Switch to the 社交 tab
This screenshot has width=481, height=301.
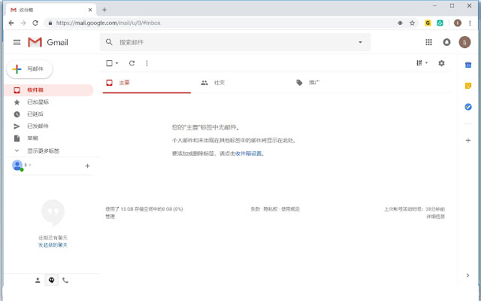[x=219, y=82]
